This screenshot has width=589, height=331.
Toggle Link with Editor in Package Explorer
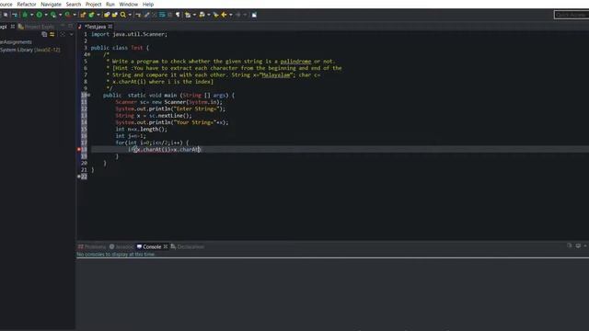pyautogui.click(x=52, y=34)
